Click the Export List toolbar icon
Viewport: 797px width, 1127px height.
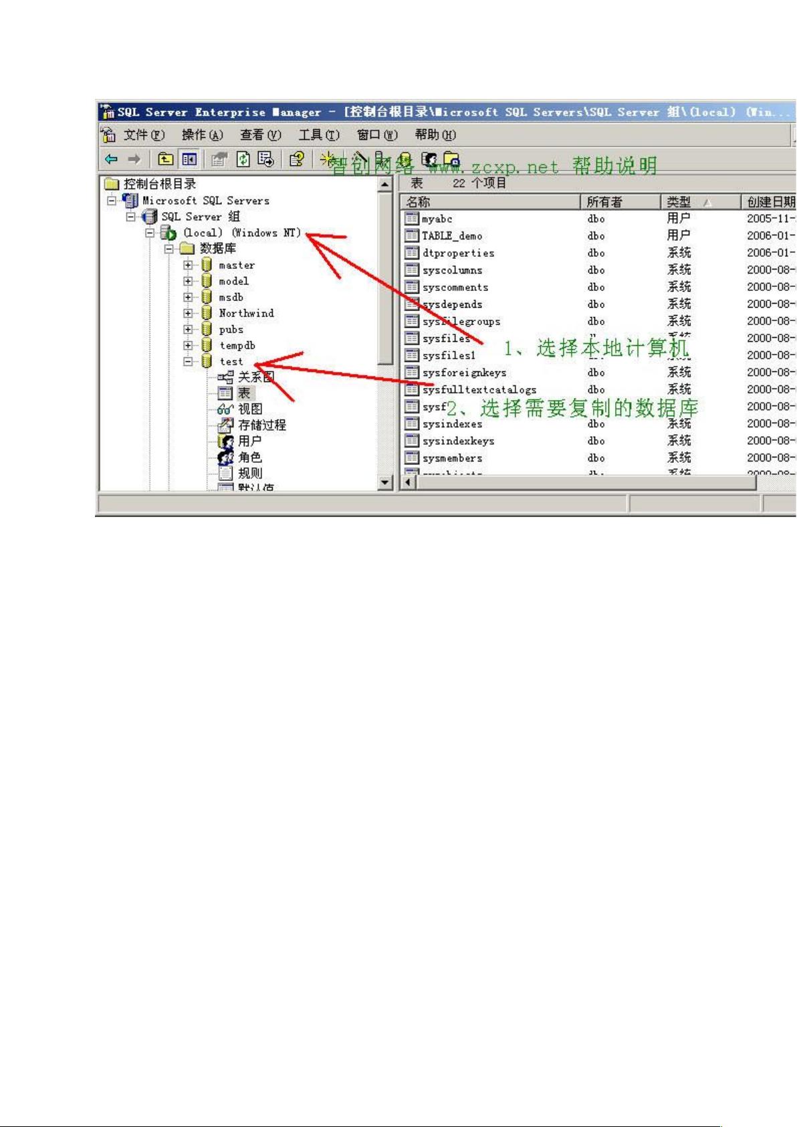[266, 159]
